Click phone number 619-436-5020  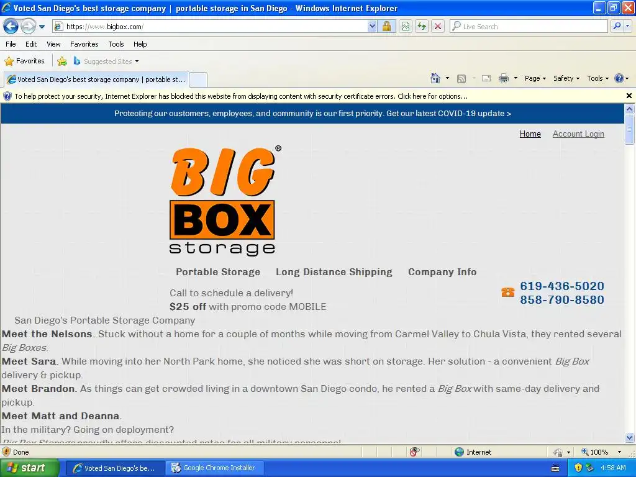click(x=561, y=286)
